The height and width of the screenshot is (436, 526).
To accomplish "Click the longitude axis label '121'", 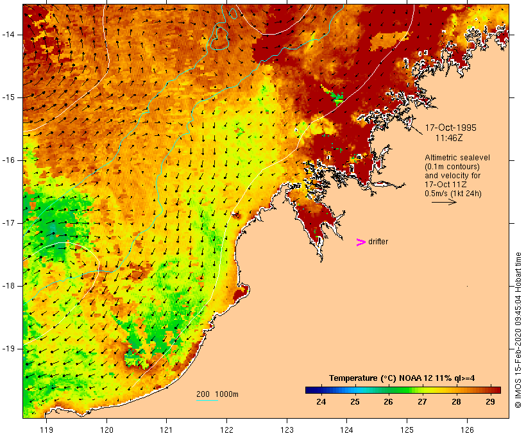I will coord(166,430).
